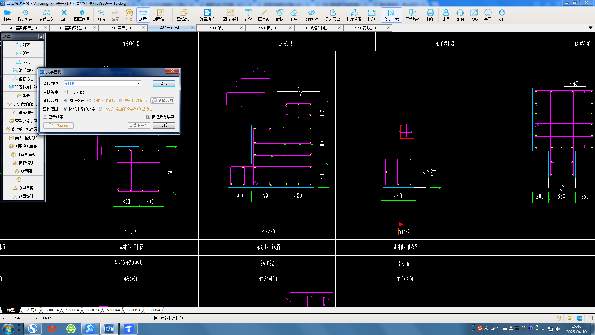Select the 文字 text tool
This screenshot has width=595, height=335.
pos(248,15)
